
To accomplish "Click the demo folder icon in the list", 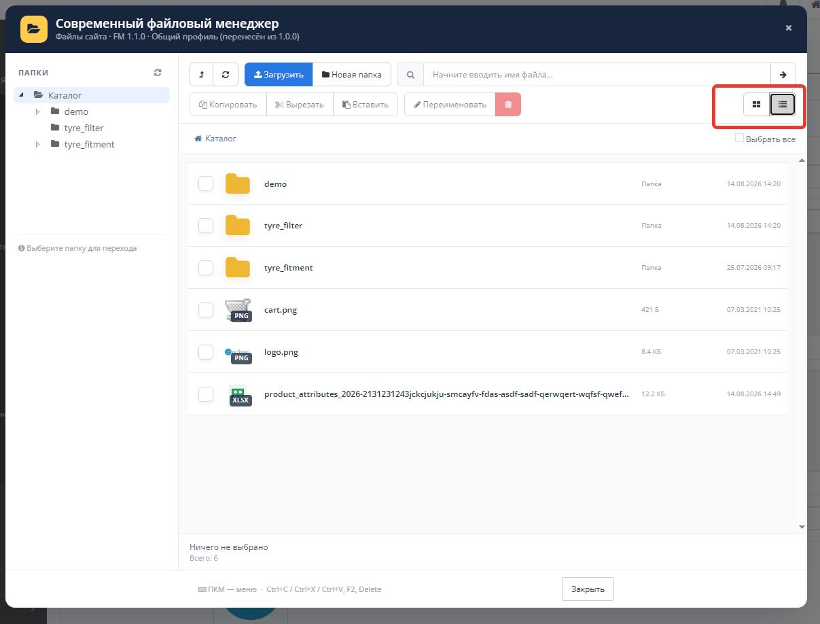I will pyautogui.click(x=238, y=184).
